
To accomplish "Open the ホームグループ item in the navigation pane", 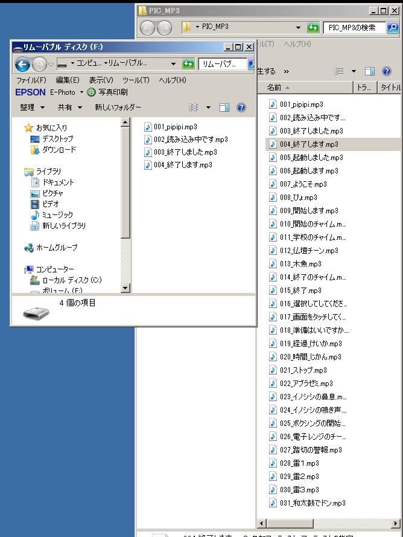I will pos(56,248).
